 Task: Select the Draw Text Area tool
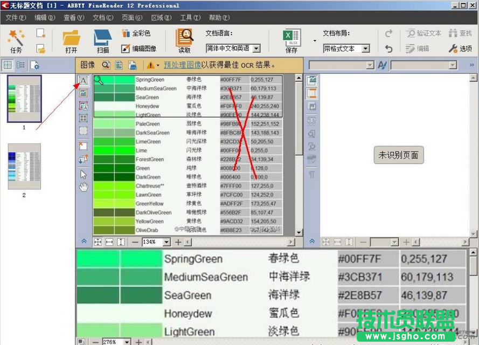(x=83, y=80)
